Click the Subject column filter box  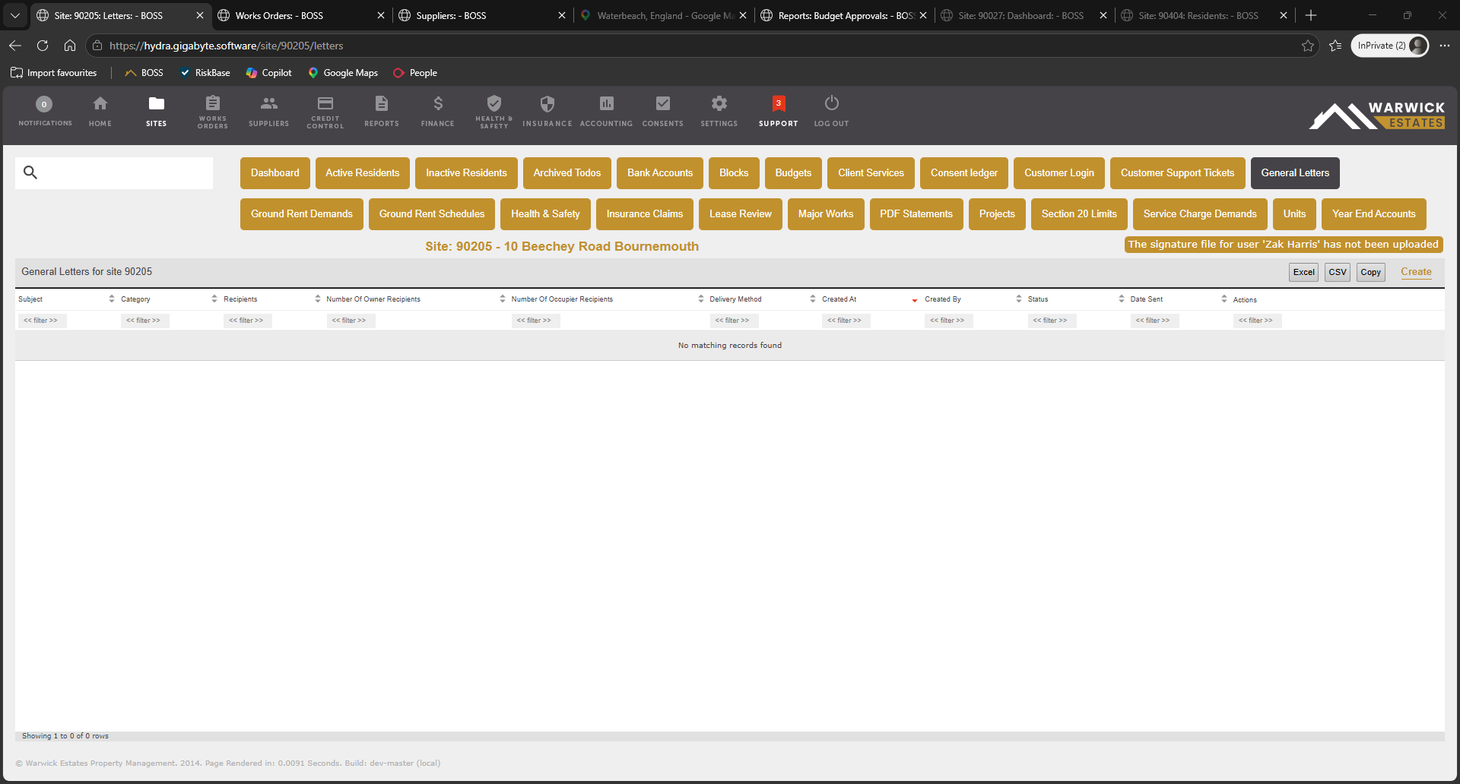41,321
